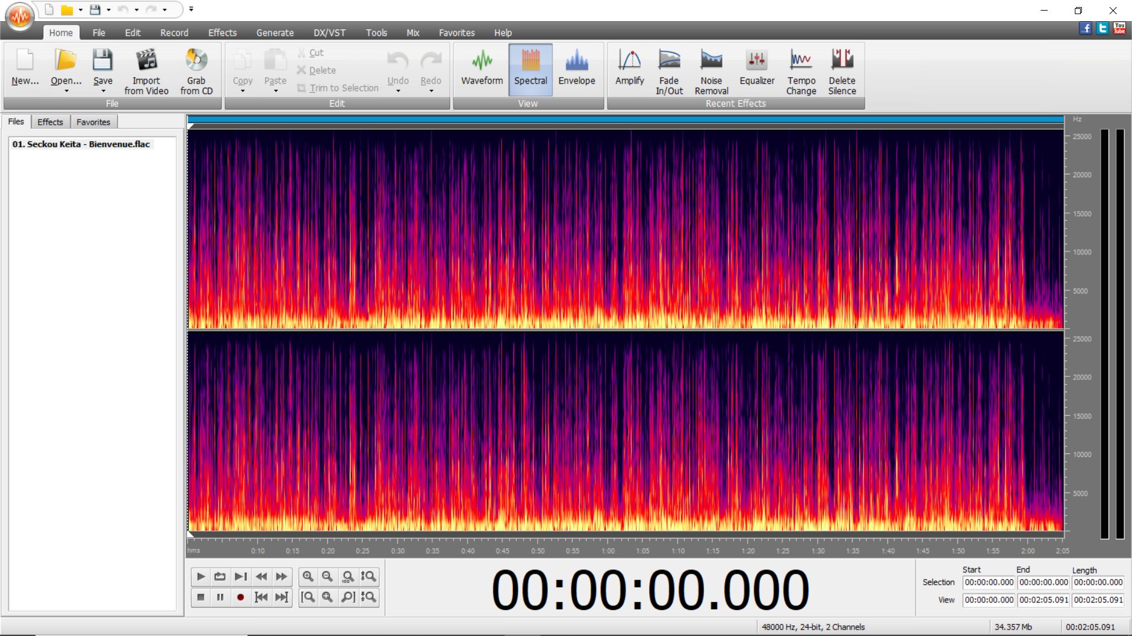Click Grab from CD icon
Image resolution: width=1132 pixels, height=636 pixels.
pyautogui.click(x=196, y=70)
